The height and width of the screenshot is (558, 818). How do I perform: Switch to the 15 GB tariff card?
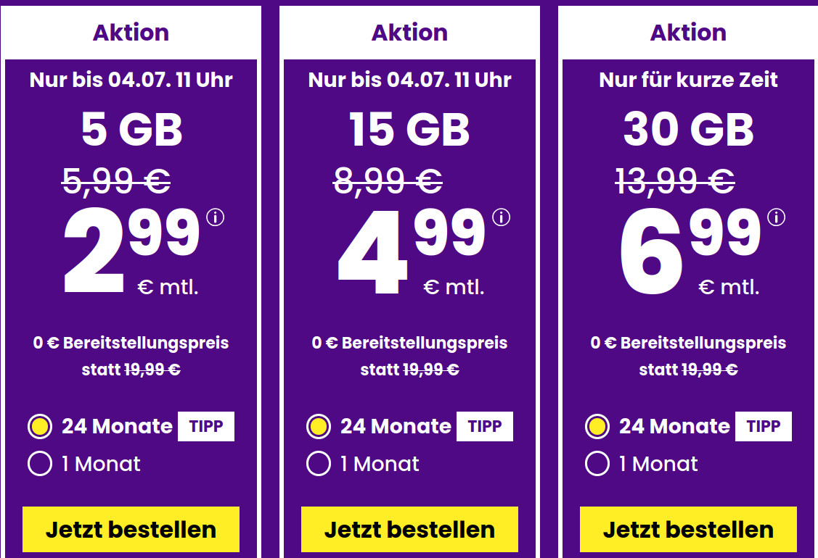pos(409,130)
